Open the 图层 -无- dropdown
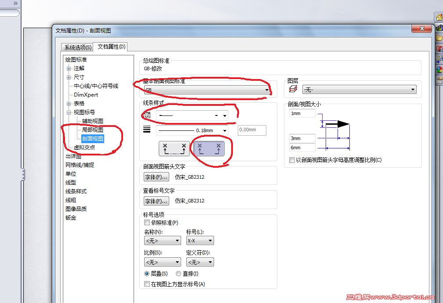Viewport: 443px width, 303px height. [x=413, y=89]
